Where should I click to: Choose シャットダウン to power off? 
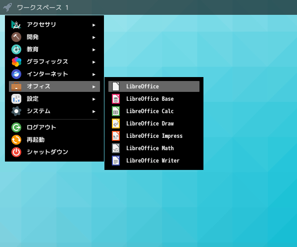[54, 152]
